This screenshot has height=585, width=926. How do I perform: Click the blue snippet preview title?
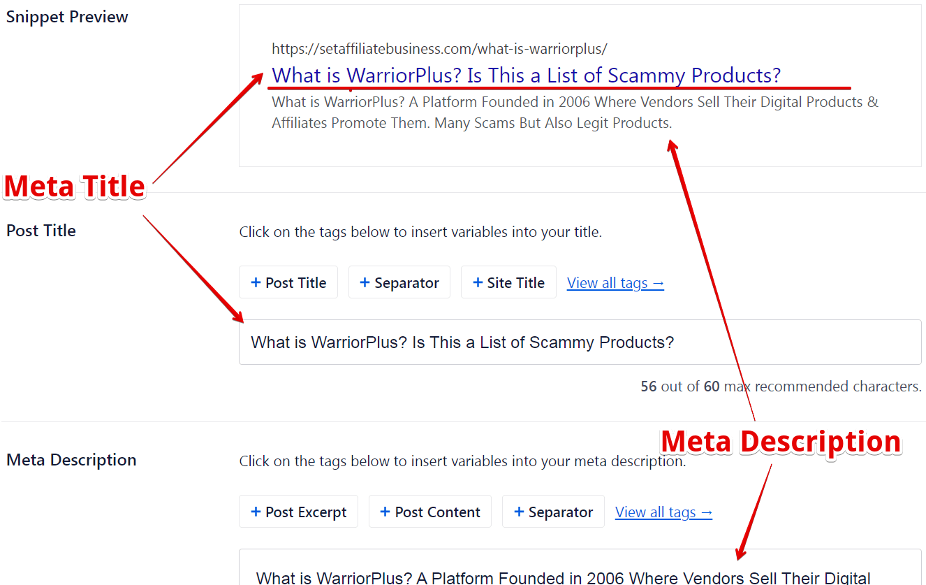point(526,75)
